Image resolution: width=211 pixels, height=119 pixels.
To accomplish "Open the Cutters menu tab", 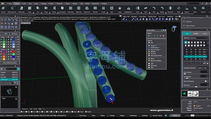I will tap(51, 4).
